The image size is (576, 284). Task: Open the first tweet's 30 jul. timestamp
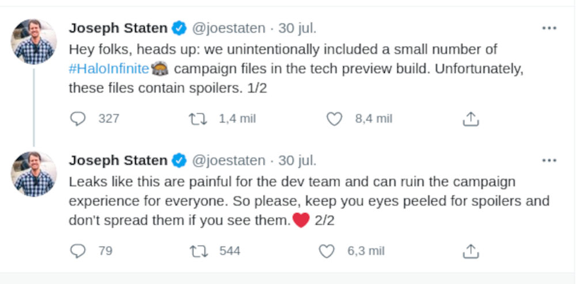tap(297, 28)
